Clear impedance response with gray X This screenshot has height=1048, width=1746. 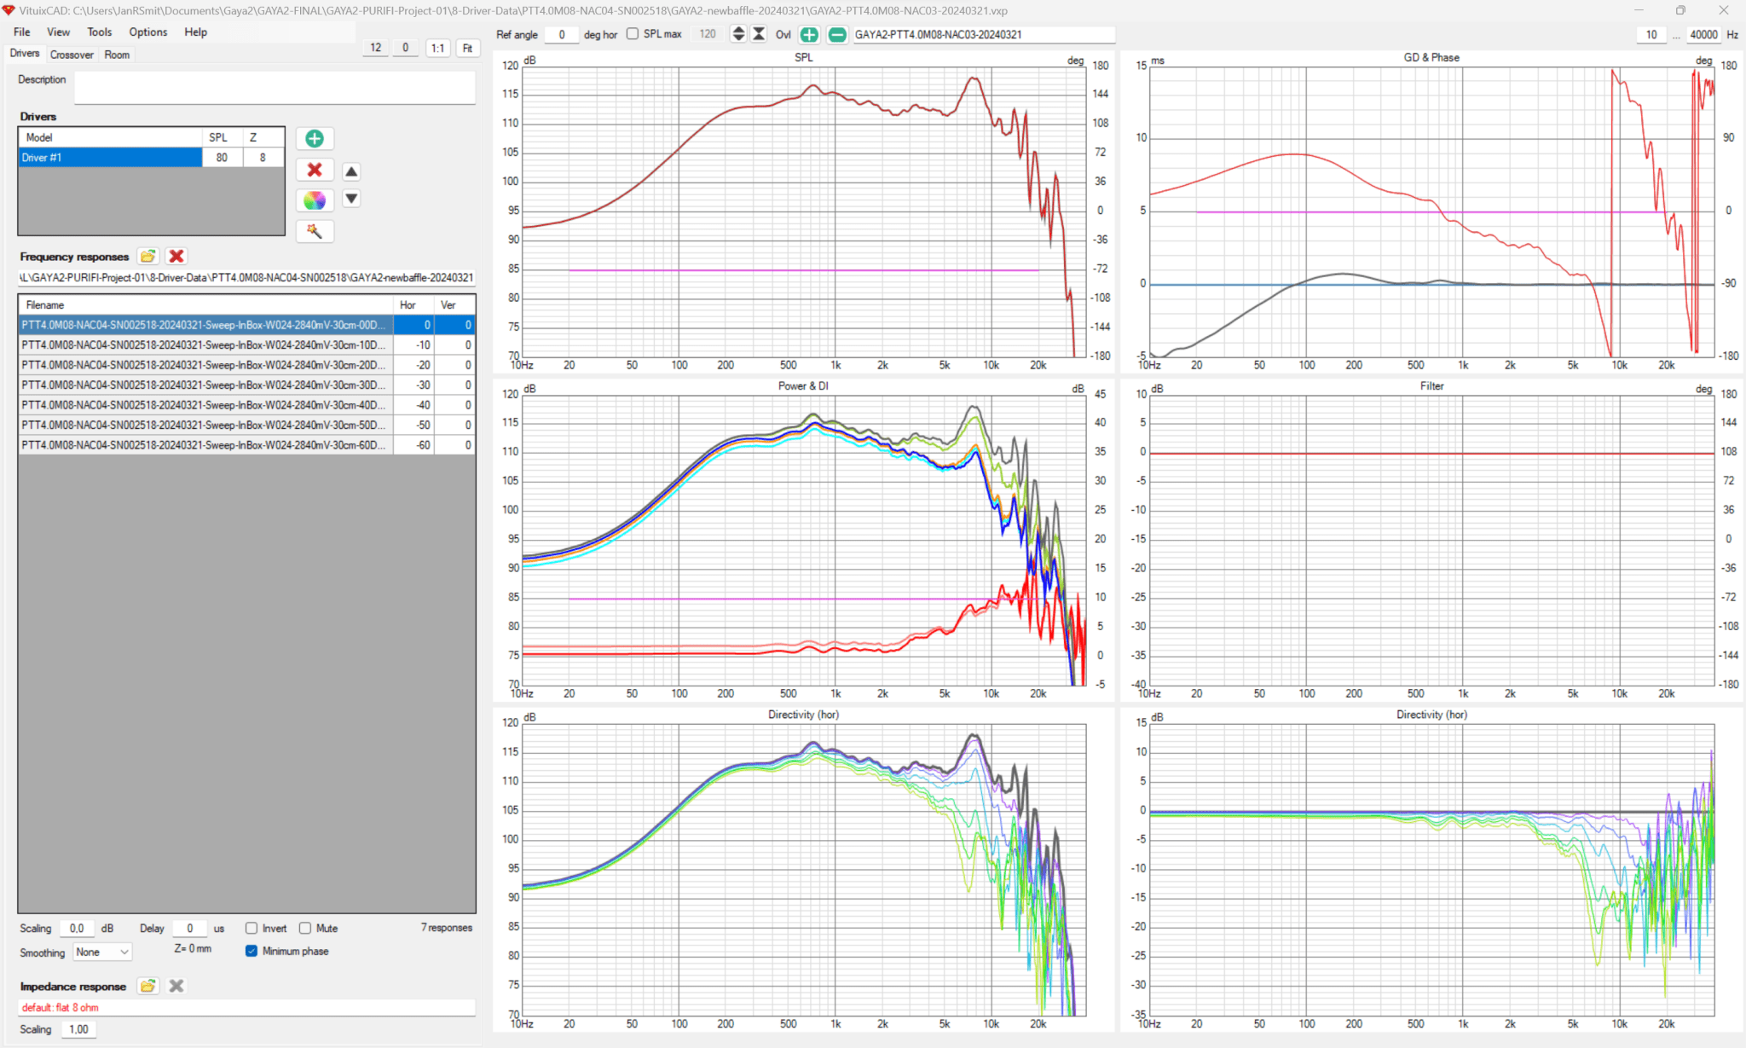click(x=176, y=986)
